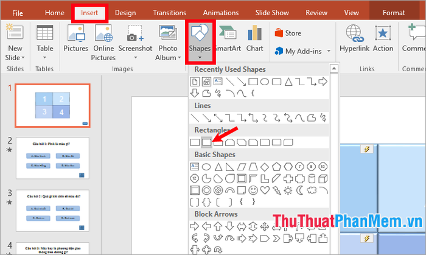
Task: Open the File menu
Action: pyautogui.click(x=18, y=12)
